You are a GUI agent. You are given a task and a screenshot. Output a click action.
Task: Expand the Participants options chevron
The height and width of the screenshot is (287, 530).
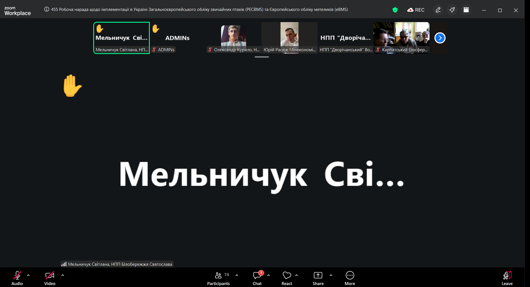click(237, 275)
